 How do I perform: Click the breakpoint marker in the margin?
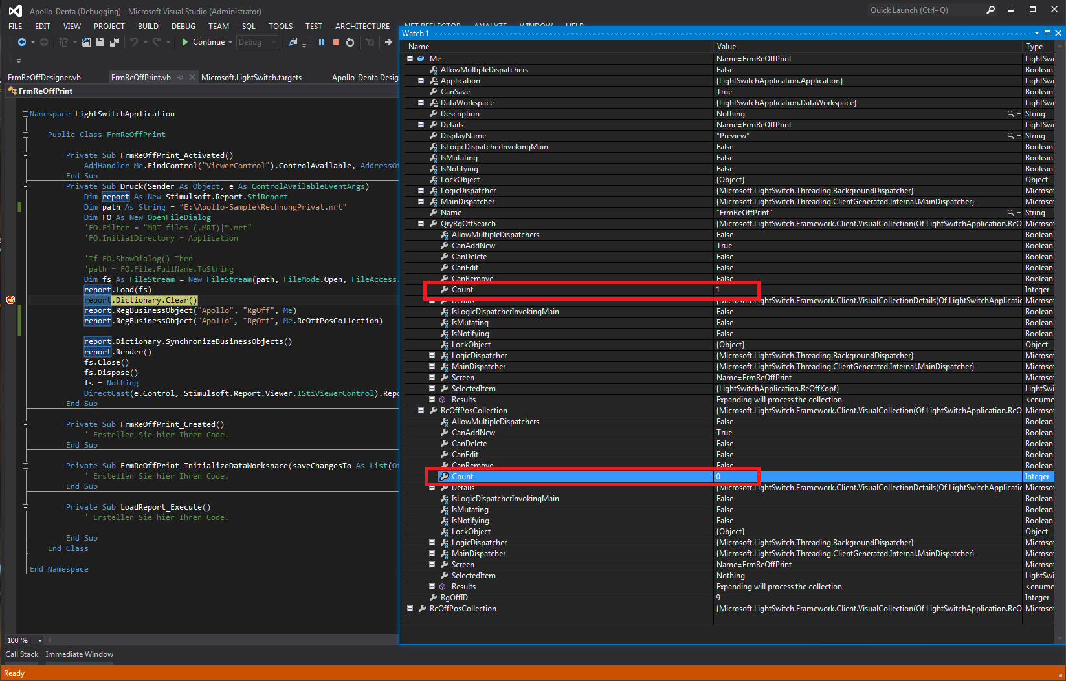click(x=10, y=299)
